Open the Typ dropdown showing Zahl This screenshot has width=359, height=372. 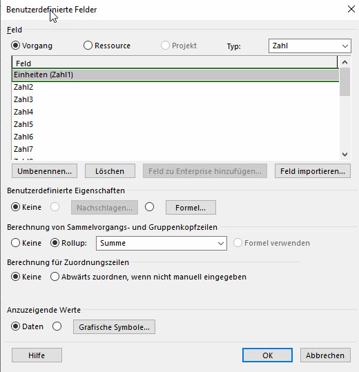coord(310,46)
